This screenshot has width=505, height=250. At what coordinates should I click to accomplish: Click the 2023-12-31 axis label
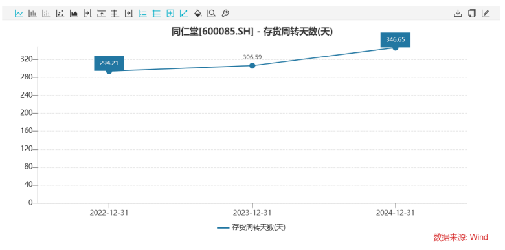tap(252, 213)
